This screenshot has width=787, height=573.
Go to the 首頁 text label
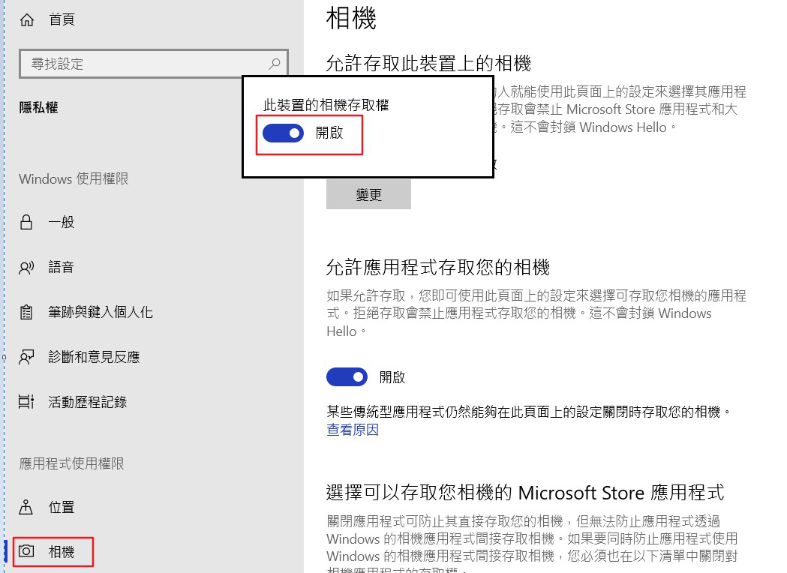tap(62, 20)
